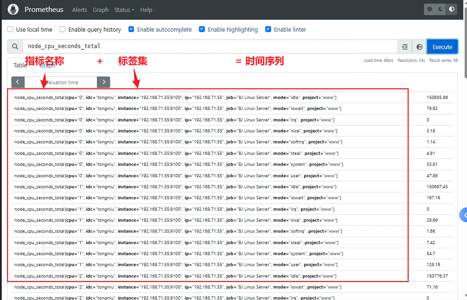467x300 pixels.
Task: Open the Help link in navbar
Action: click(146, 10)
